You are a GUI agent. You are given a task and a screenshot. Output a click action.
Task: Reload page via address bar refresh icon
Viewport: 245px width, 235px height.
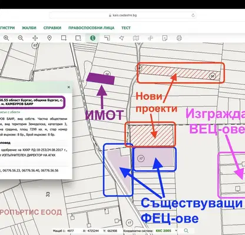193,15
